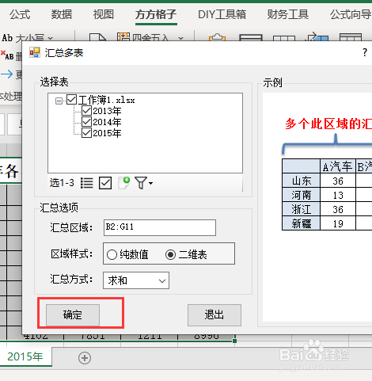Click the Ab case-change icon

click(7, 38)
